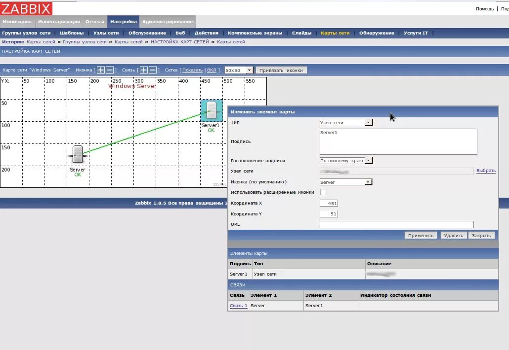This screenshot has width=509, height=350.
Task: Click the Выбрать host link
Action: pos(486,171)
